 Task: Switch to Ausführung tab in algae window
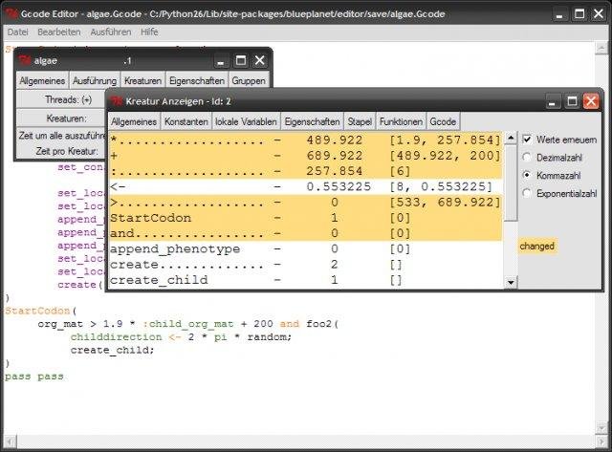click(95, 80)
